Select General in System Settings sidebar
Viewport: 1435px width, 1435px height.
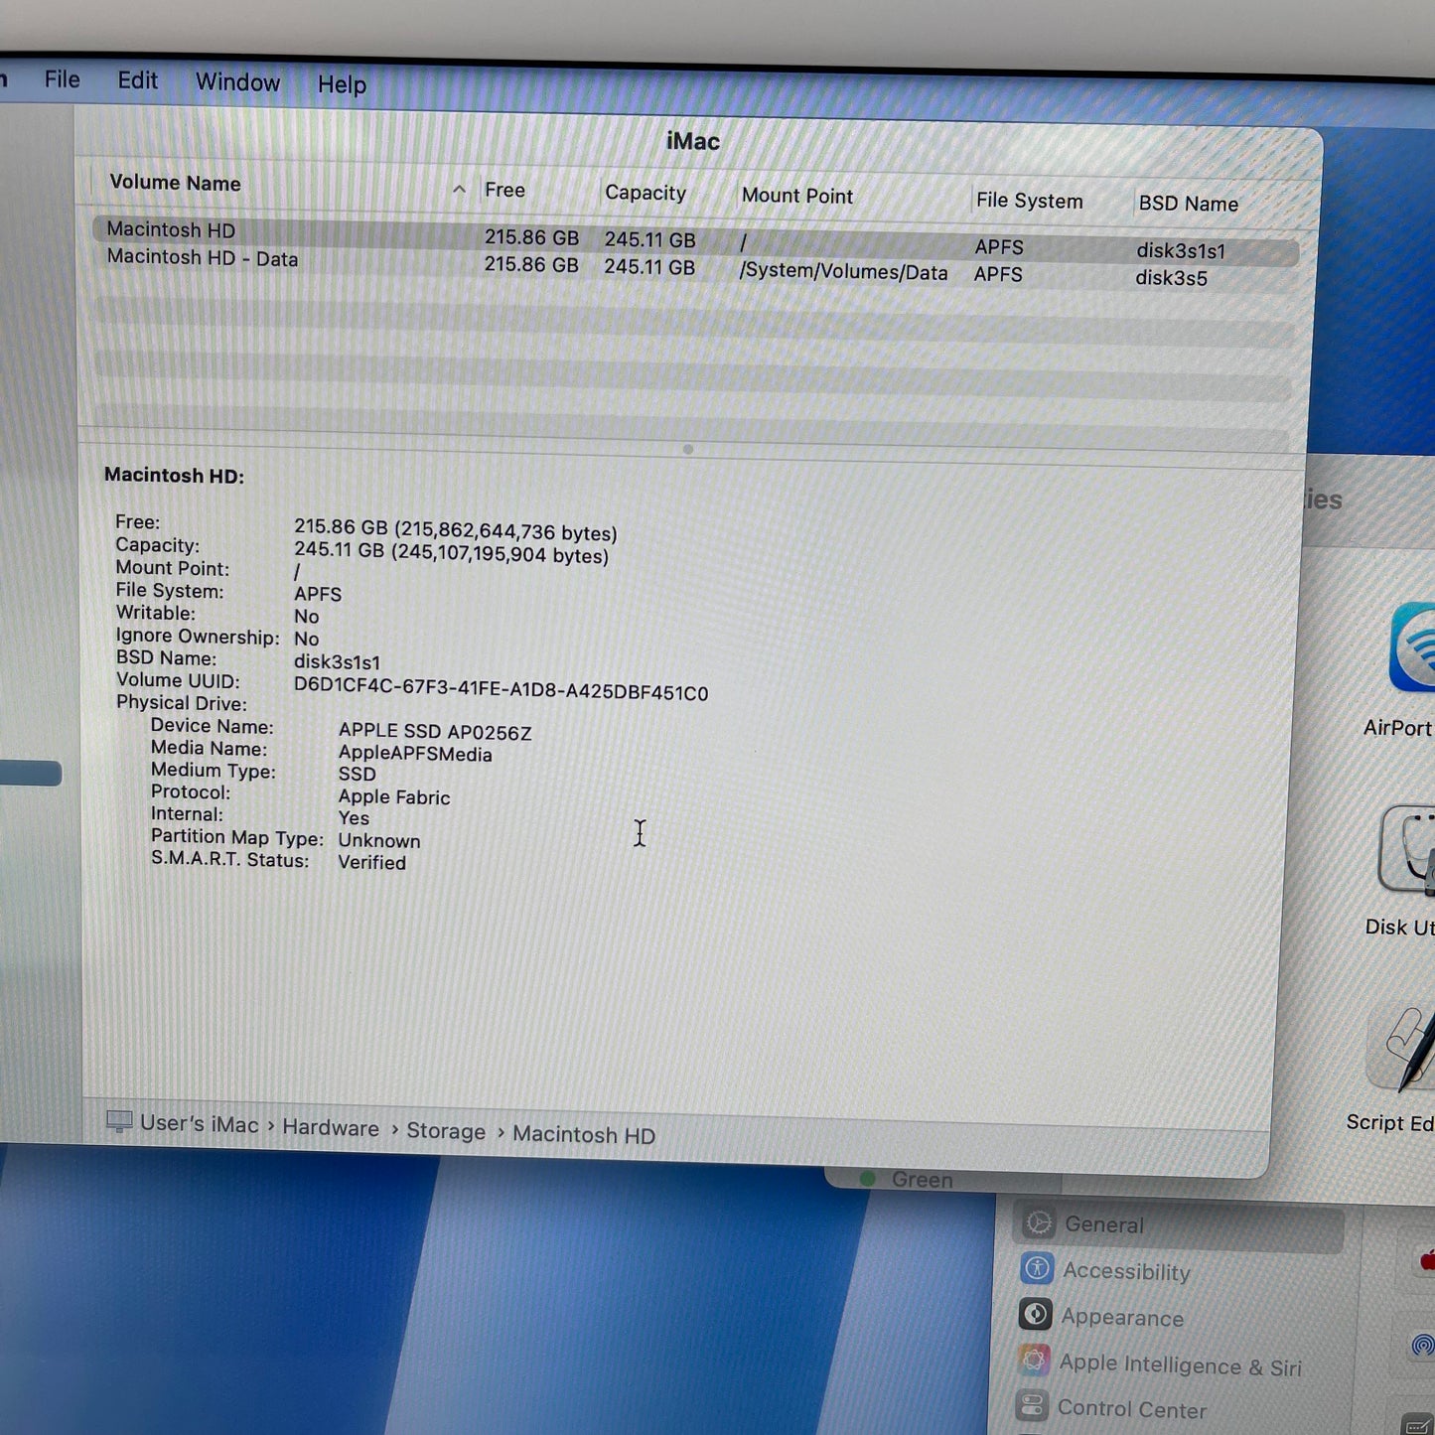[1178, 1225]
